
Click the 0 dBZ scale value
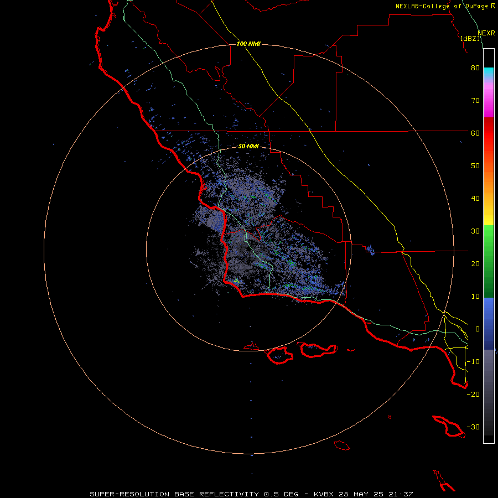click(478, 329)
